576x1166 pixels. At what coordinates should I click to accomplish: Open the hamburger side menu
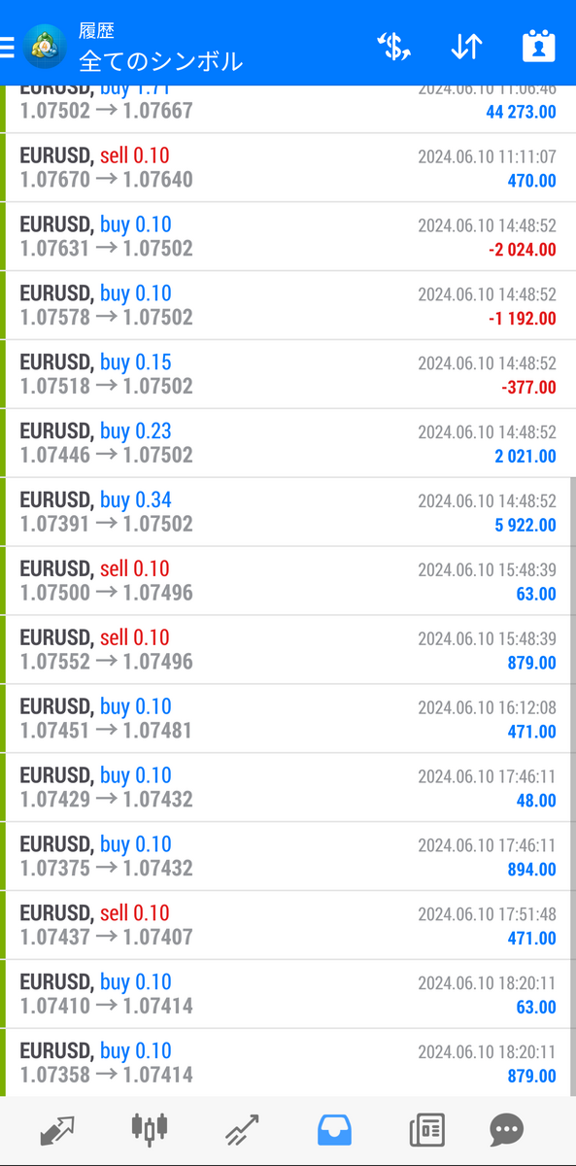pyautogui.click(x=7, y=46)
